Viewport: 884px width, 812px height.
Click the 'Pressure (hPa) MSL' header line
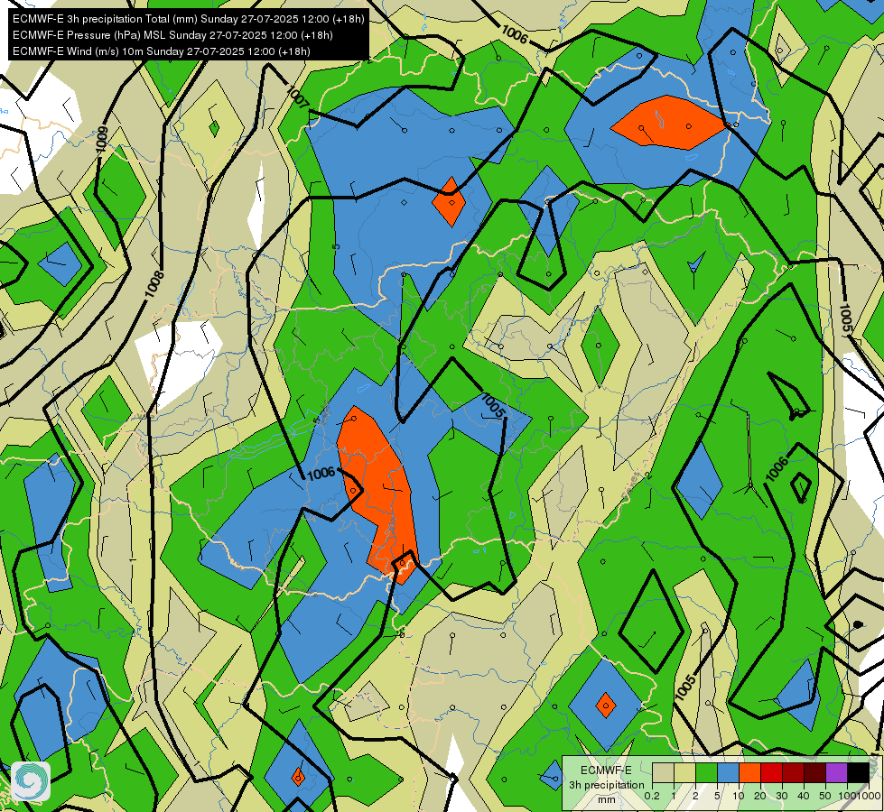pyautogui.click(x=172, y=35)
